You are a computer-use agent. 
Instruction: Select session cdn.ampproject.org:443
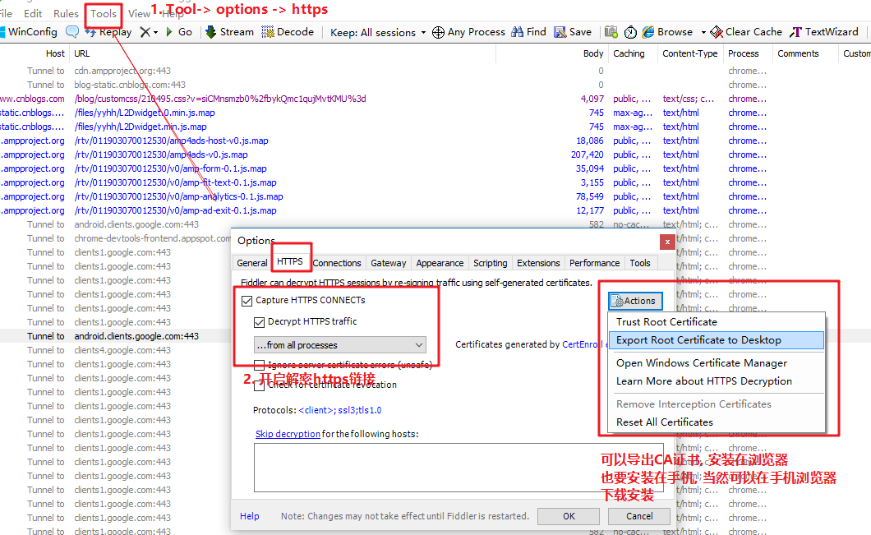pos(122,71)
